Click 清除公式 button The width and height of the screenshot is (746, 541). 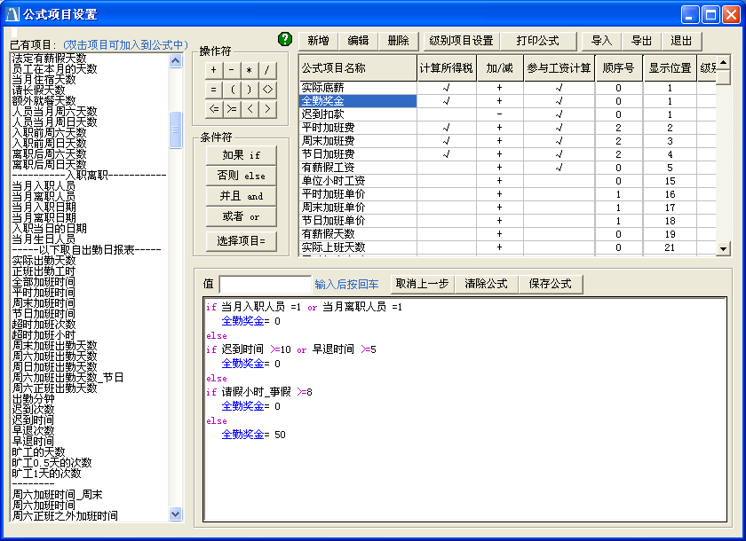487,284
